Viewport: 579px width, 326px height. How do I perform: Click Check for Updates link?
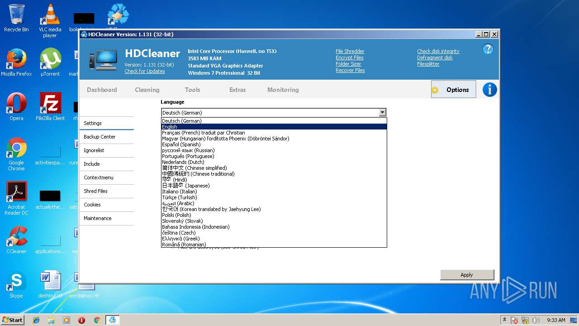pos(145,71)
